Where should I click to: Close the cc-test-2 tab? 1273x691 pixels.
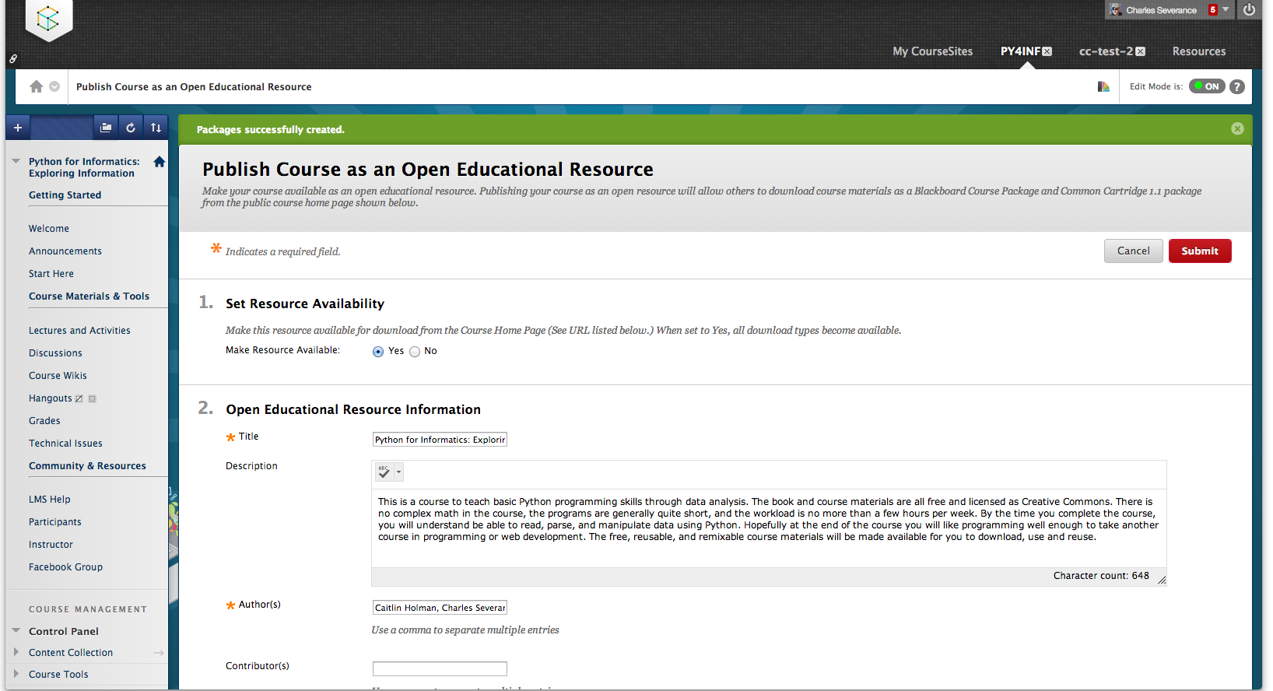tap(1141, 51)
